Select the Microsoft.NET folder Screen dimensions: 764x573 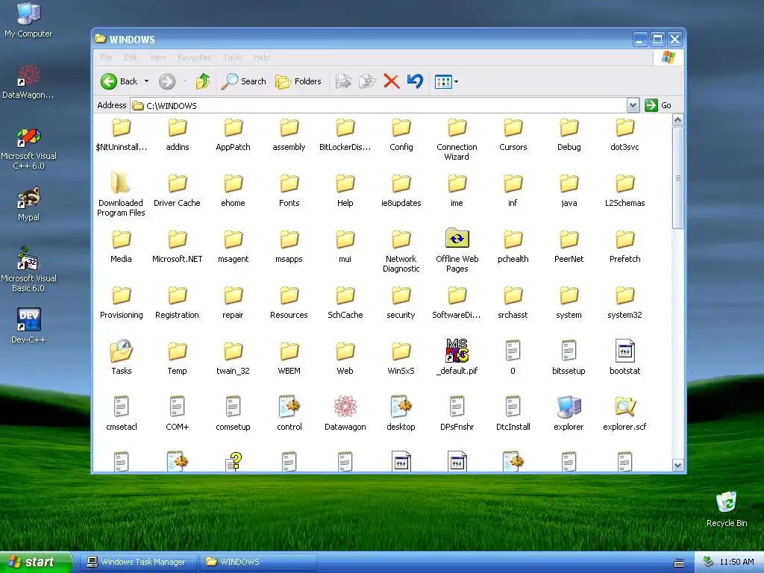pos(177,246)
